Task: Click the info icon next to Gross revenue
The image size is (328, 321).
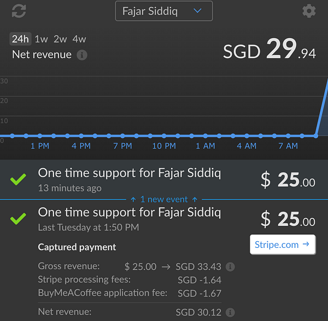Action: coord(230,267)
